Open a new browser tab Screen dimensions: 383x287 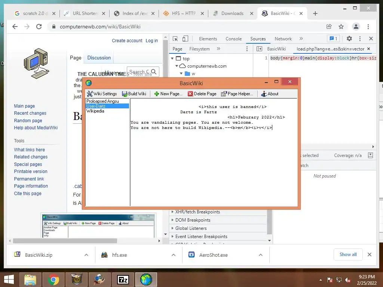click(x=315, y=13)
